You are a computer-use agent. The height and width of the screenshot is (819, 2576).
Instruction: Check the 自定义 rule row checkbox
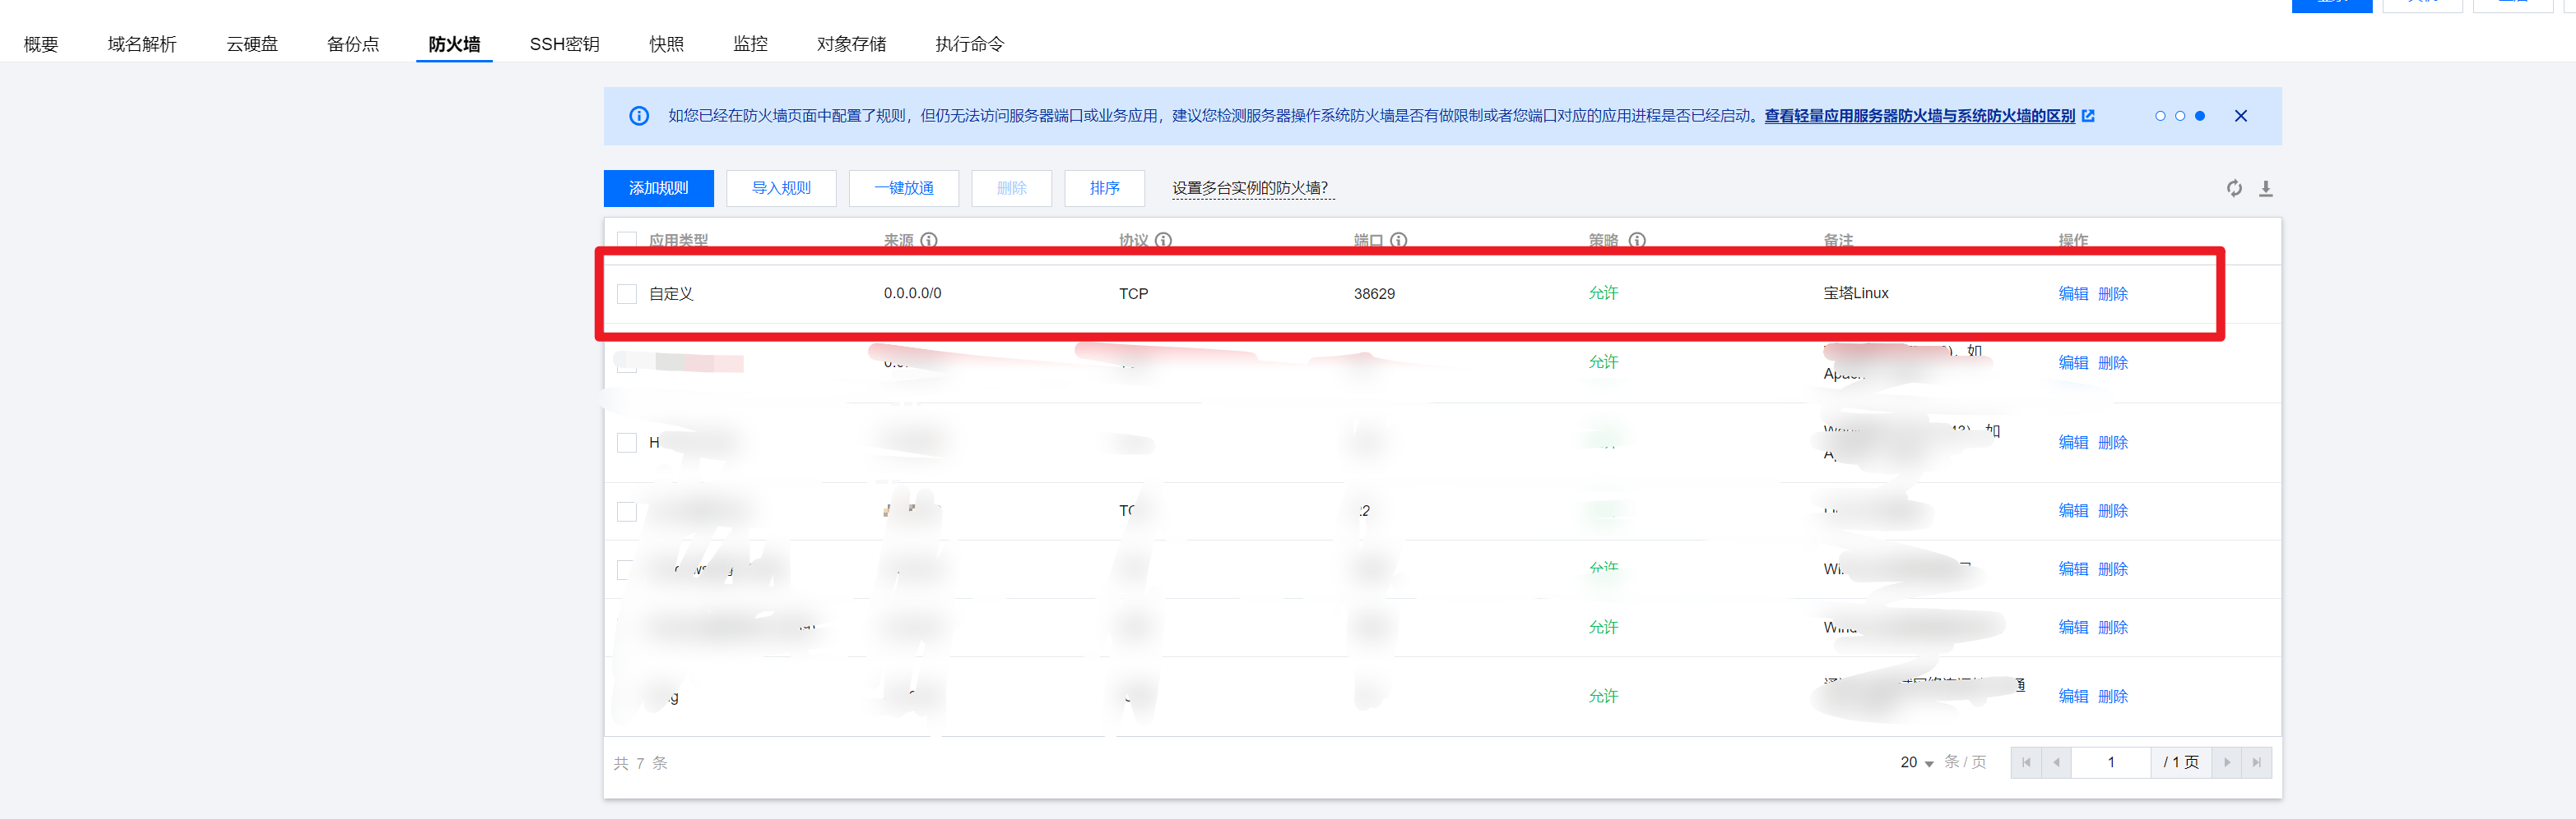[x=627, y=293]
